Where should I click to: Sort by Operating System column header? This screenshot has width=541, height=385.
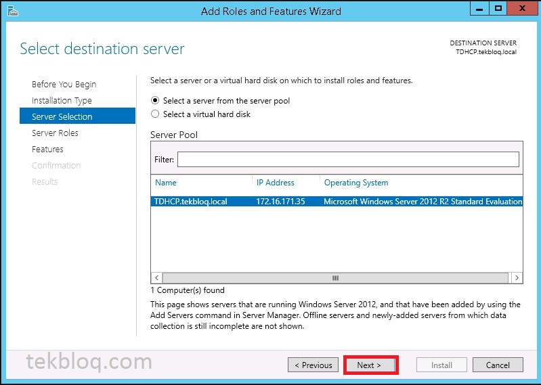(x=356, y=182)
